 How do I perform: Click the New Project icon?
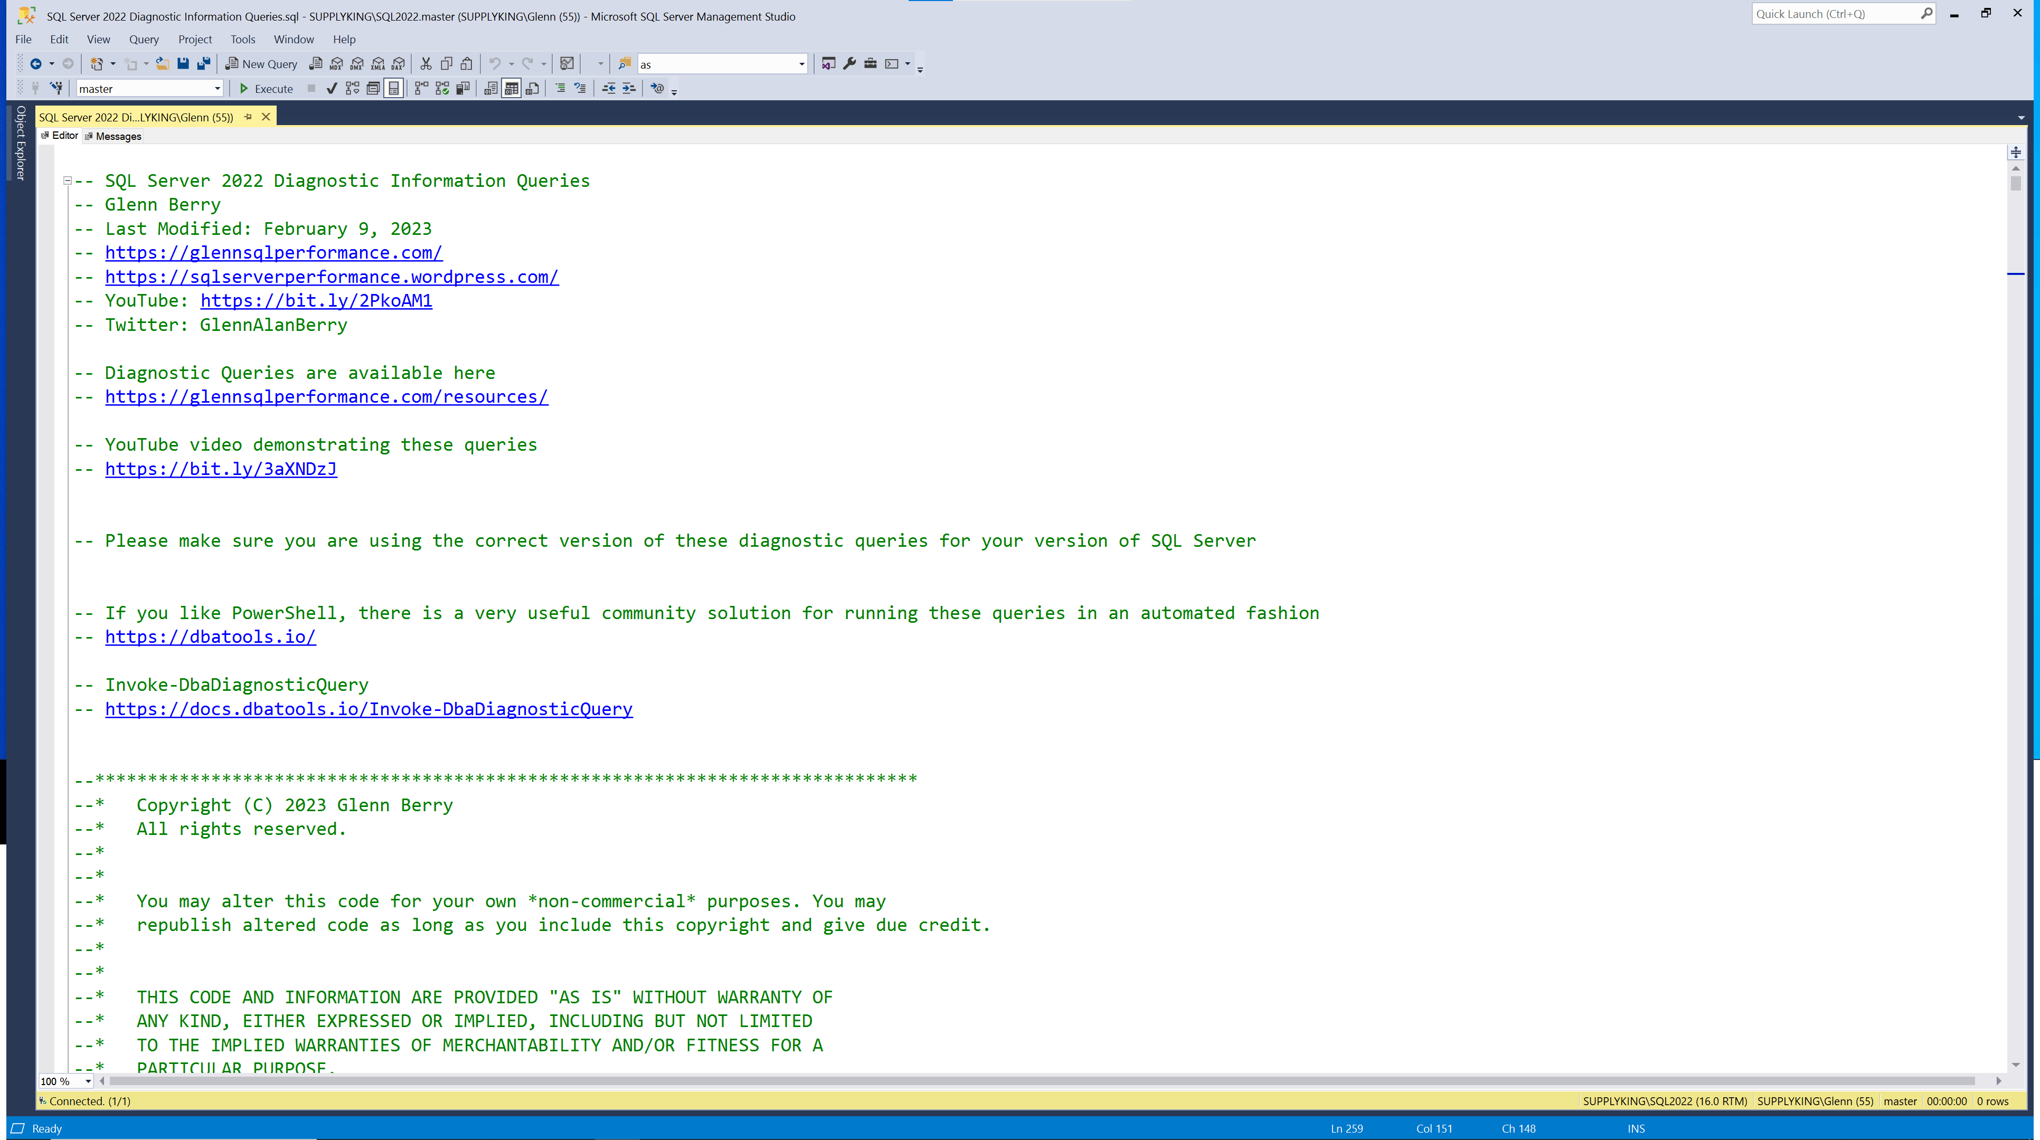click(97, 64)
